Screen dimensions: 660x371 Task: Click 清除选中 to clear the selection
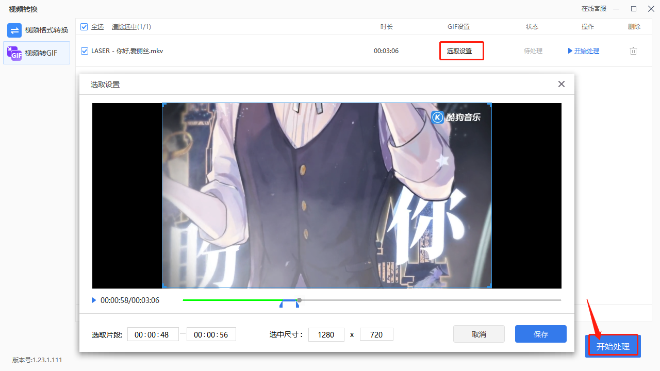point(124,27)
